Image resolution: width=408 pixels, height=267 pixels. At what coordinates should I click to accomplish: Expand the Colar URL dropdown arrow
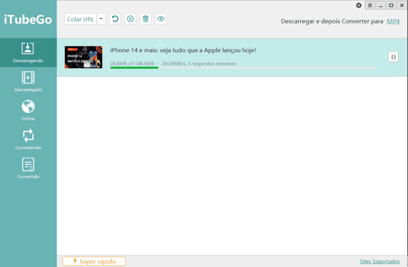[x=101, y=19]
